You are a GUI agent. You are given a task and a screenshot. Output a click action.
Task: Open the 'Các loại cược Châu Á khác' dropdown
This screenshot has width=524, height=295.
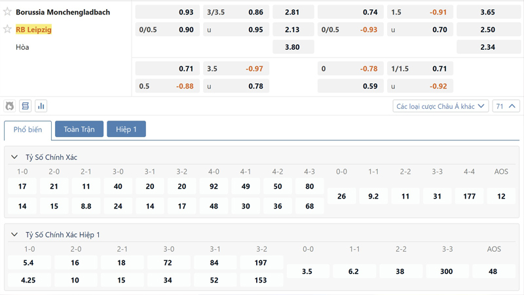tap(440, 106)
